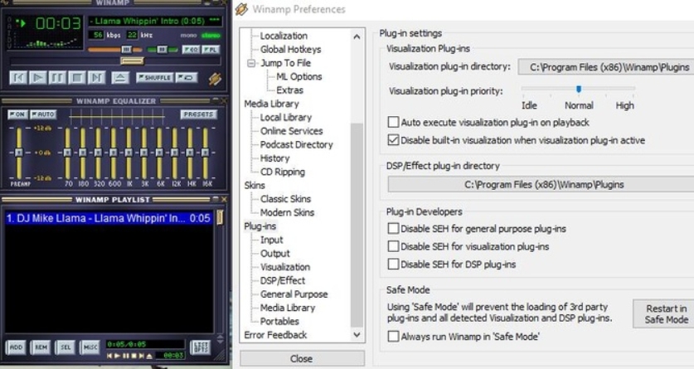Click the mini play icon in the Playlist window
The width and height of the screenshot is (694, 369).
click(117, 356)
